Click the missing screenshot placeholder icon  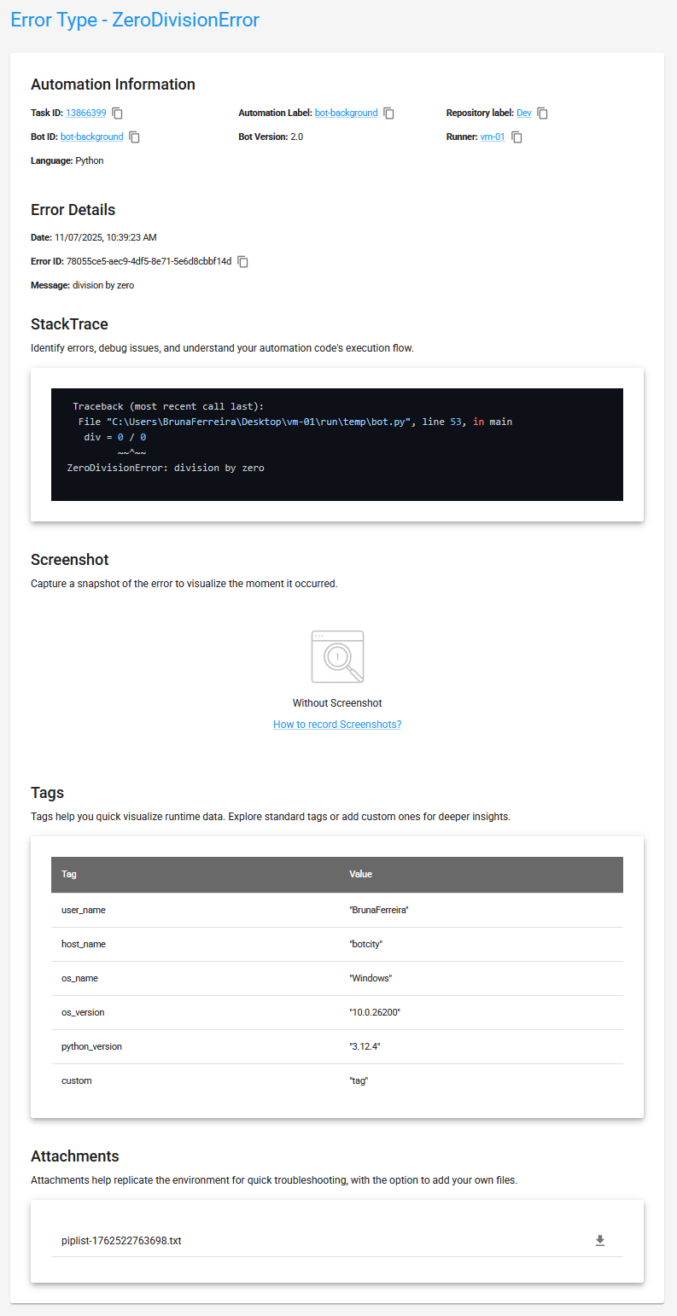click(x=337, y=656)
